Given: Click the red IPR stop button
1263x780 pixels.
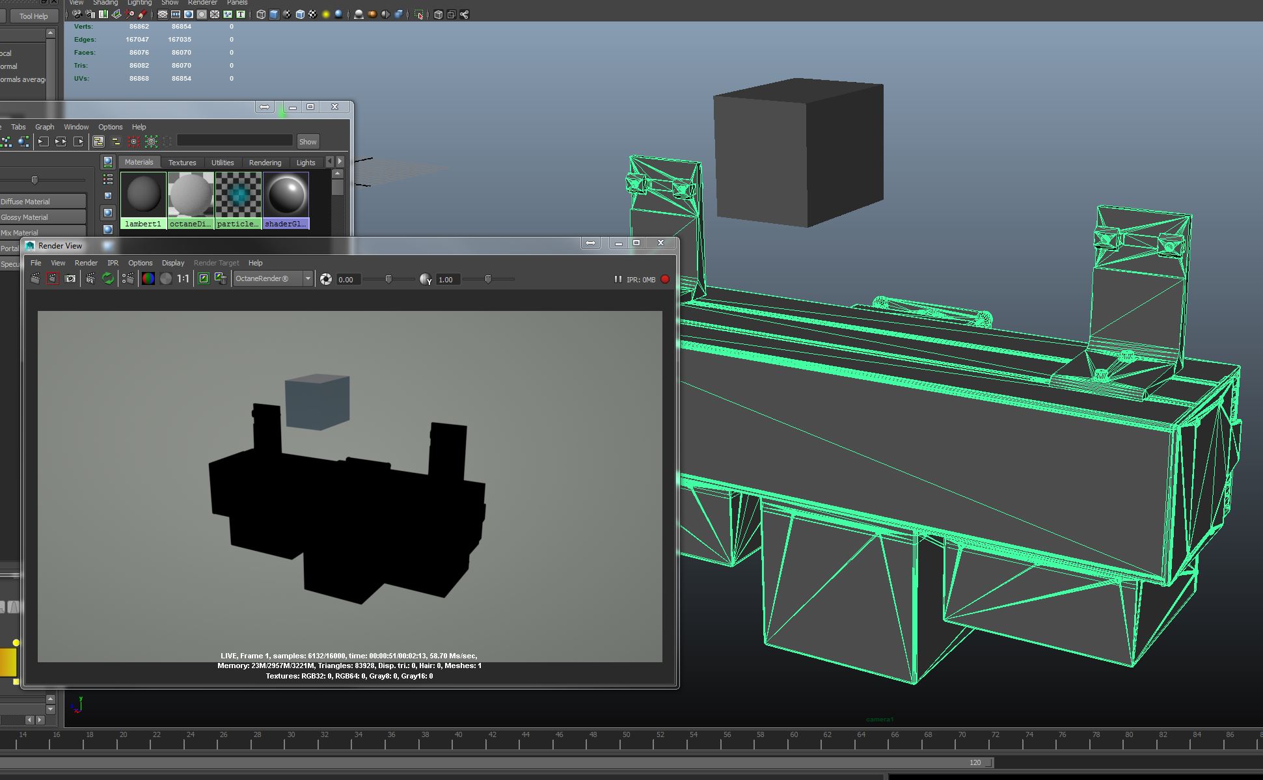Looking at the screenshot, I should tap(665, 279).
